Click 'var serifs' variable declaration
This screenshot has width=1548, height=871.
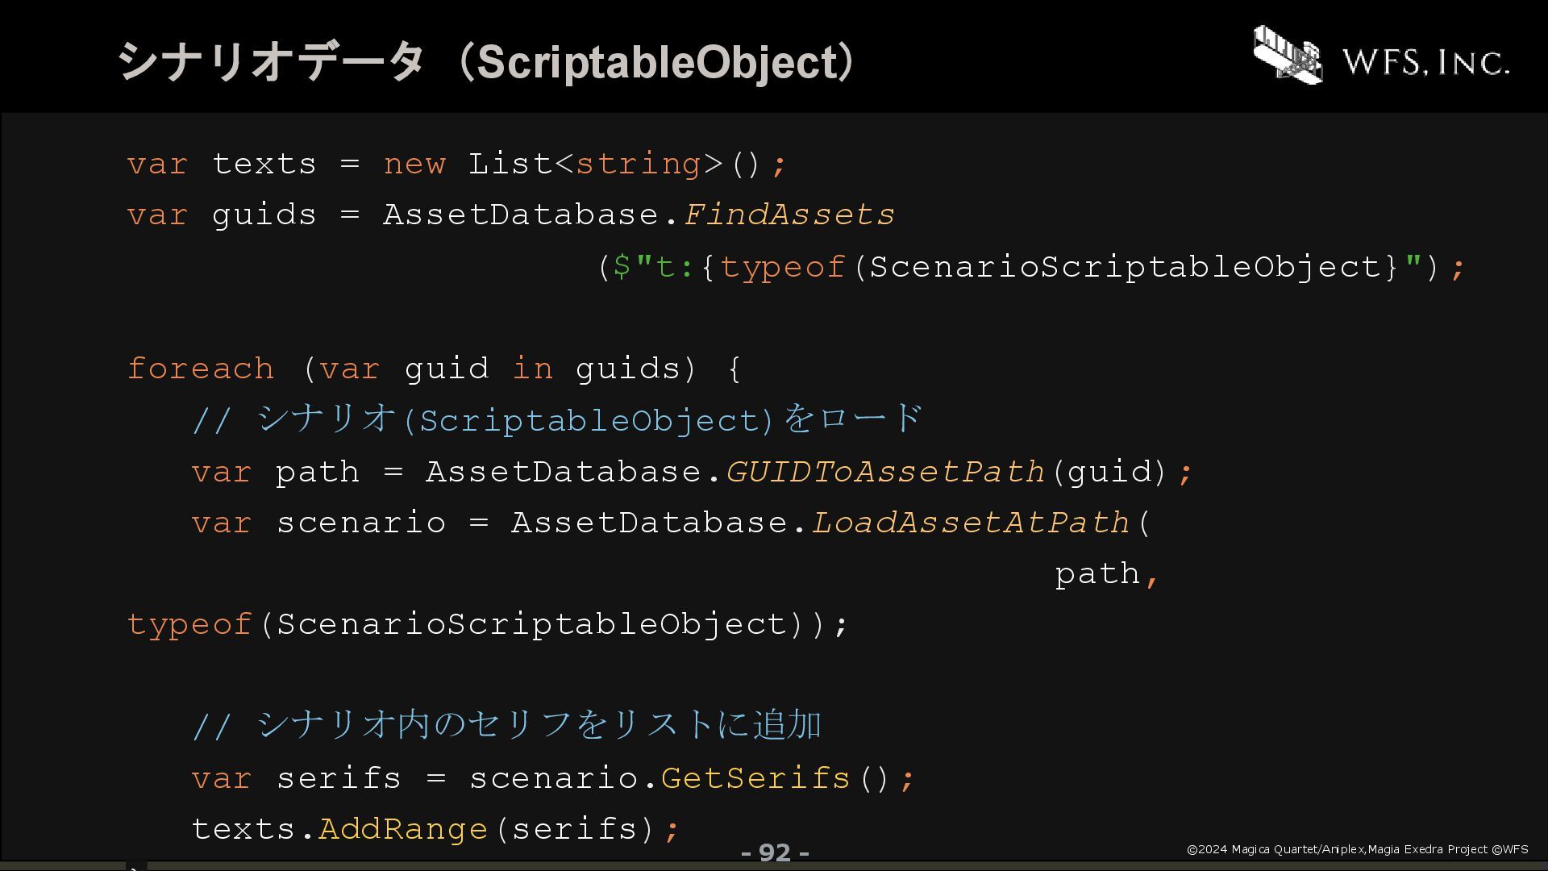[x=297, y=779]
